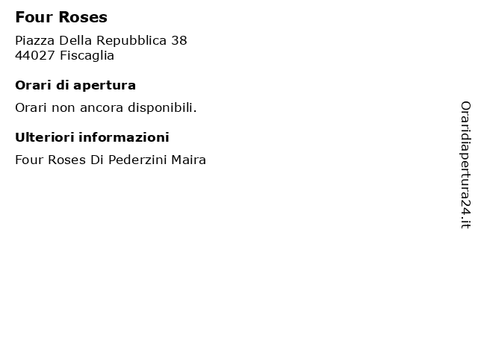
Task: Click the word Piazza in the address
Action: [x=35, y=40]
